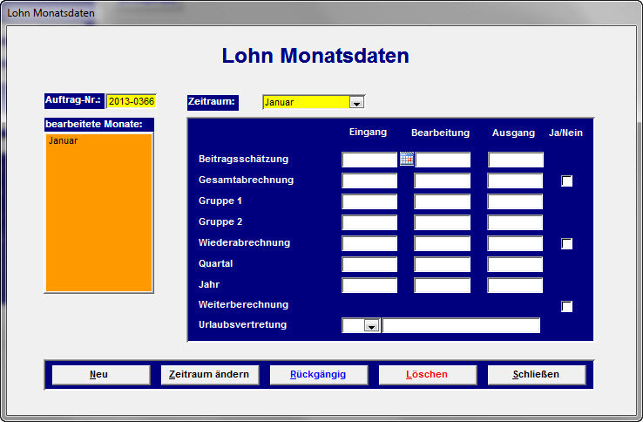Focus the Quartal Ausgang field
Screen dimensions: 643x422
[515, 264]
